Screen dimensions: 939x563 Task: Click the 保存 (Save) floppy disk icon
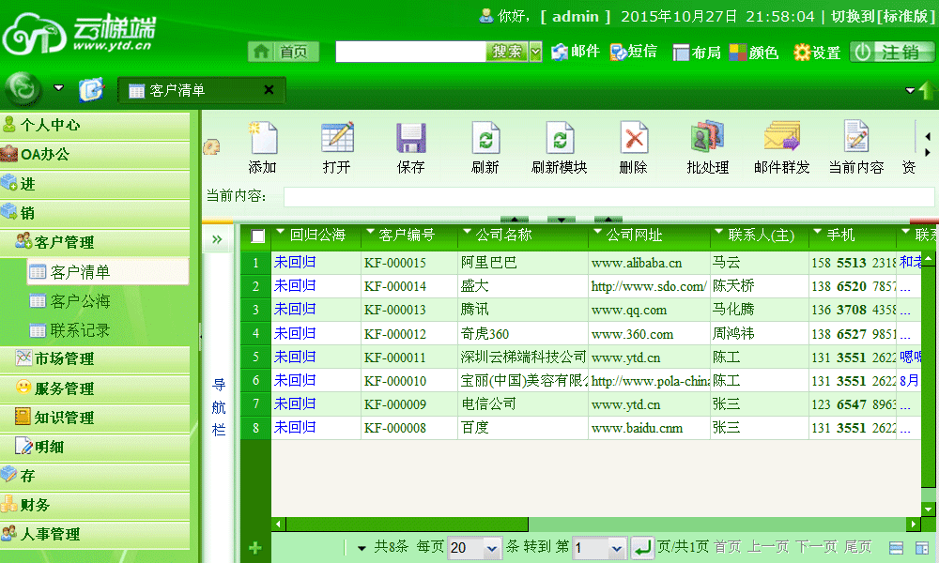point(411,138)
